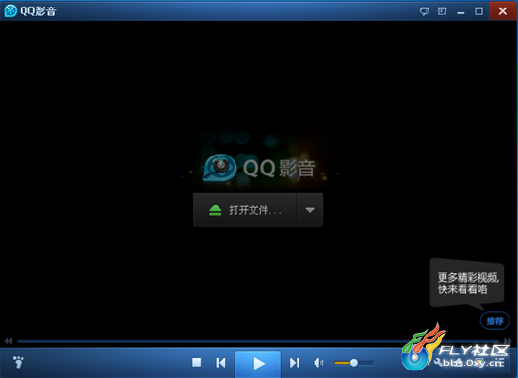Click the play button in the control bar
This screenshot has height=378, width=518.
click(258, 364)
